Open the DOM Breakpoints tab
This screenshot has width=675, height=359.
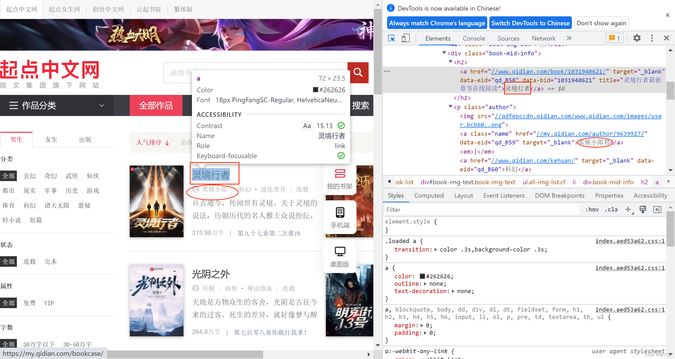pos(560,196)
